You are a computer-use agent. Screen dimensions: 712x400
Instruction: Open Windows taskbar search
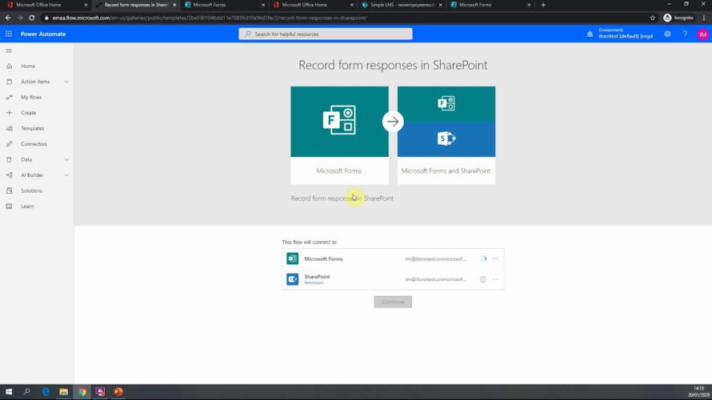point(26,391)
